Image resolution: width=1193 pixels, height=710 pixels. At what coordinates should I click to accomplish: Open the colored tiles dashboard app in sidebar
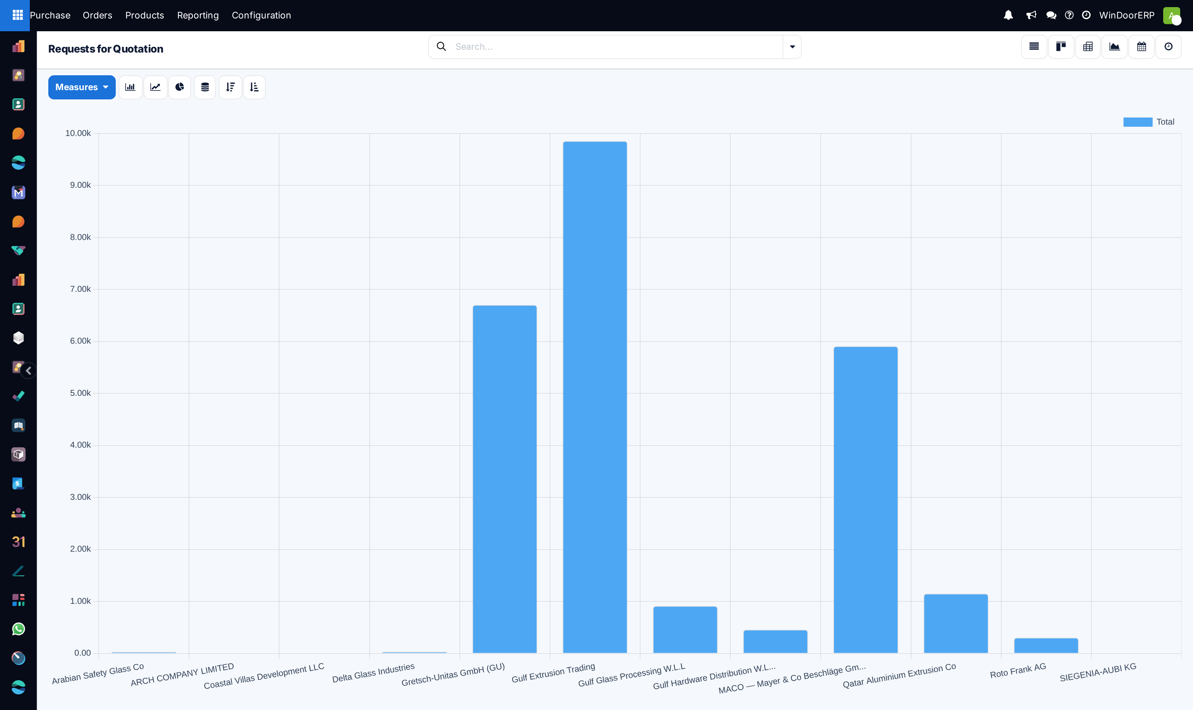[x=18, y=600]
